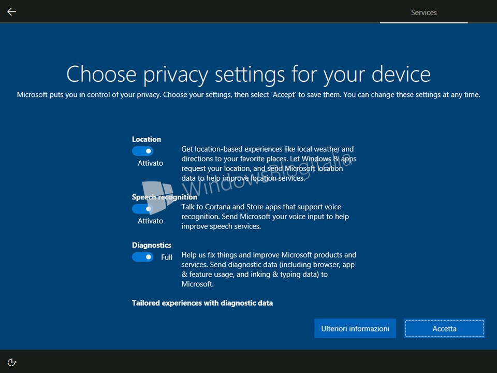Click the Full label beside Diagnostics toggle

point(166,257)
